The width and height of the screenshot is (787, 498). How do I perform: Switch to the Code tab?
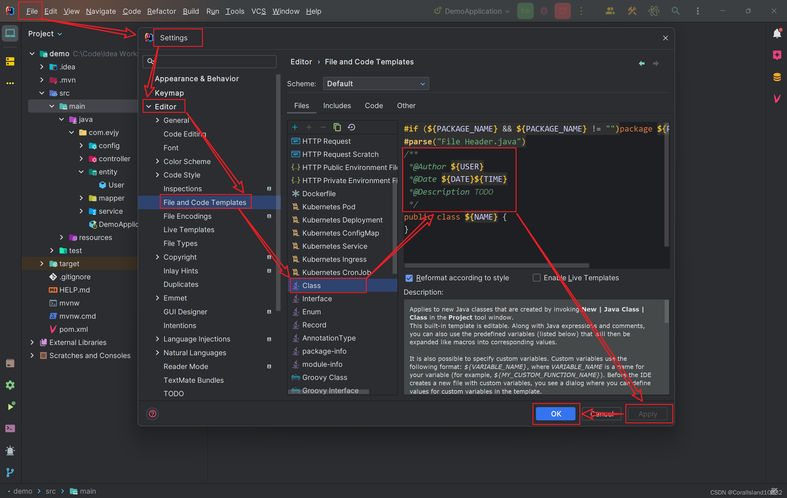tap(373, 106)
